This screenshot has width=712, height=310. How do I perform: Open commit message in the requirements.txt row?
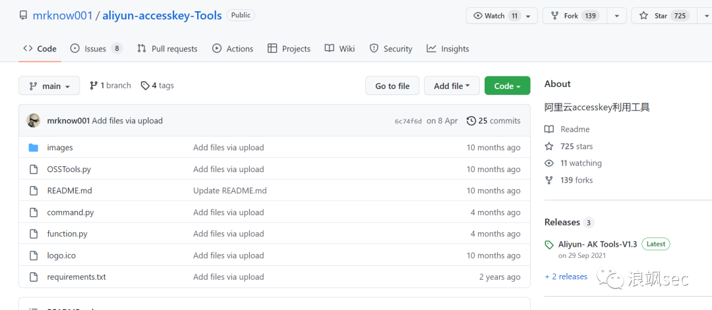coord(228,277)
